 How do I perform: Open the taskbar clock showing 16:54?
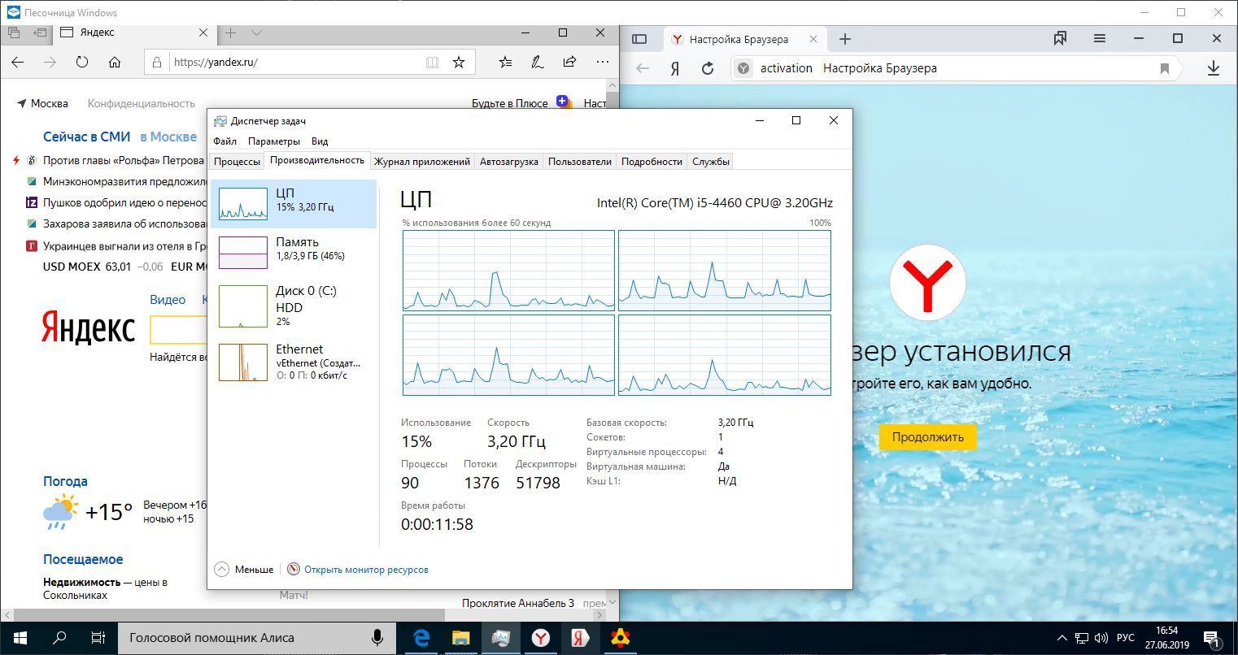coord(1166,638)
